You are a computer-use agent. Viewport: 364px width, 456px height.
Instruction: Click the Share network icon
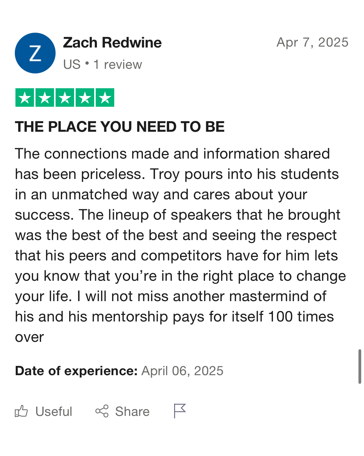coord(102,411)
